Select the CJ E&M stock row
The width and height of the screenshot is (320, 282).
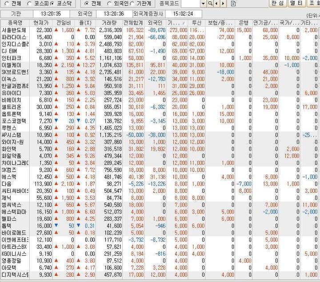[160, 51]
